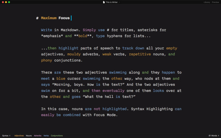Click the blue verb 'type'
The height and width of the screenshot is (138, 221).
coord(100,36)
